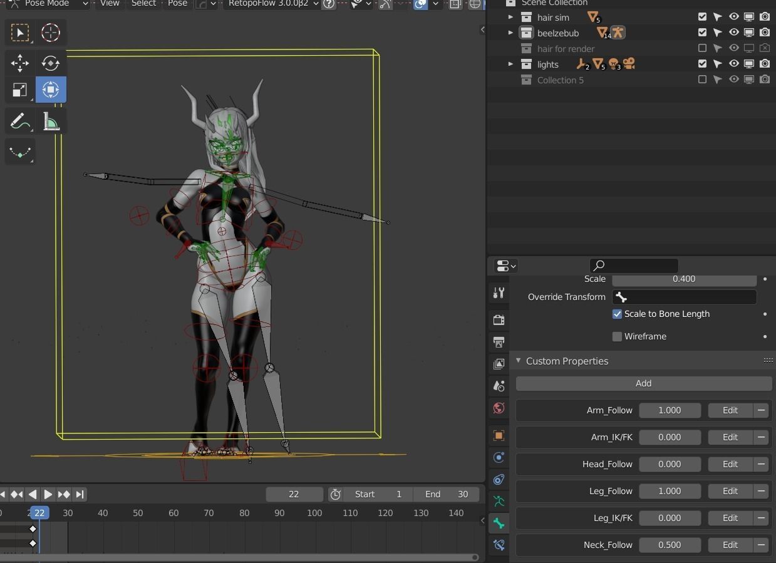Click the Use Preview Range clock icon
The image size is (776, 563).
click(x=336, y=495)
